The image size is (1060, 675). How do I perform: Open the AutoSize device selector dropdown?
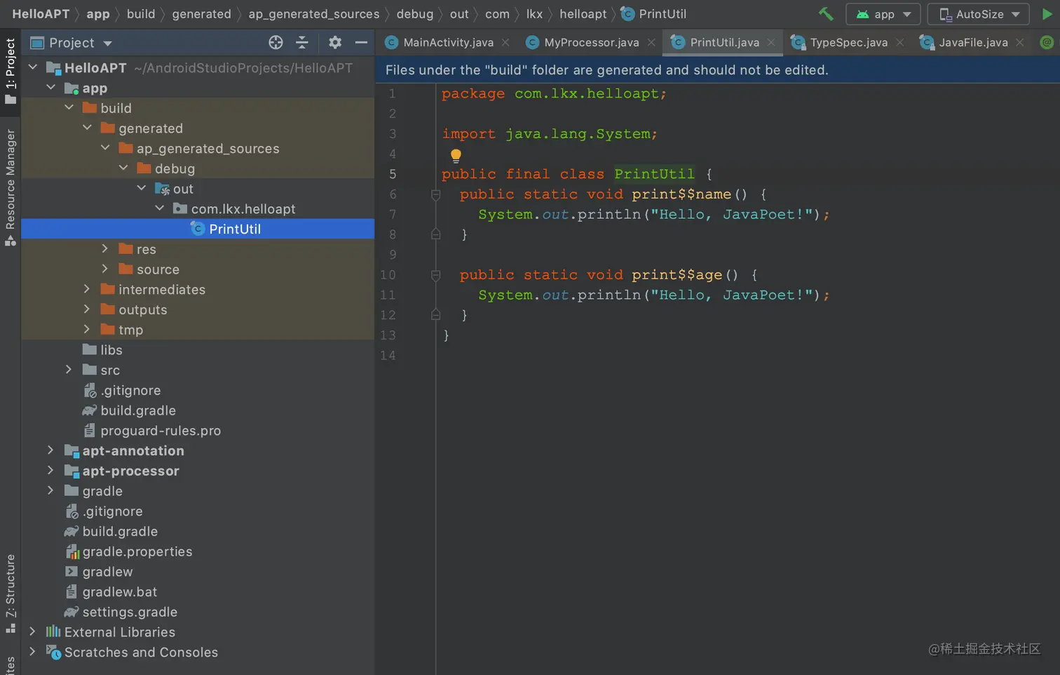click(x=978, y=14)
